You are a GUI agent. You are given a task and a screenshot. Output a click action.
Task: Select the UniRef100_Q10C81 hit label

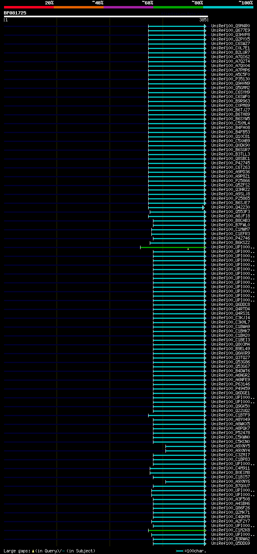click(x=230, y=136)
